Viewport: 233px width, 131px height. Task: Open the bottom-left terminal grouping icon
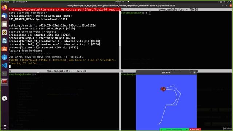pyautogui.click(x=10, y=71)
